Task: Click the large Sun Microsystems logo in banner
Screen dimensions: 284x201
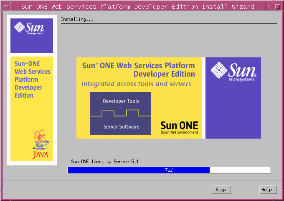Action: (x=233, y=72)
